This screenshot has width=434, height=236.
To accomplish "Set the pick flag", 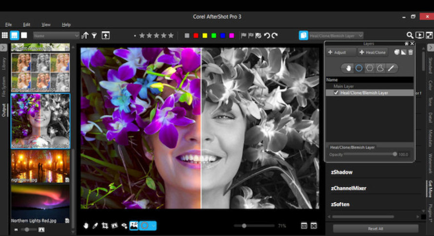I will pyautogui.click(x=243, y=36).
